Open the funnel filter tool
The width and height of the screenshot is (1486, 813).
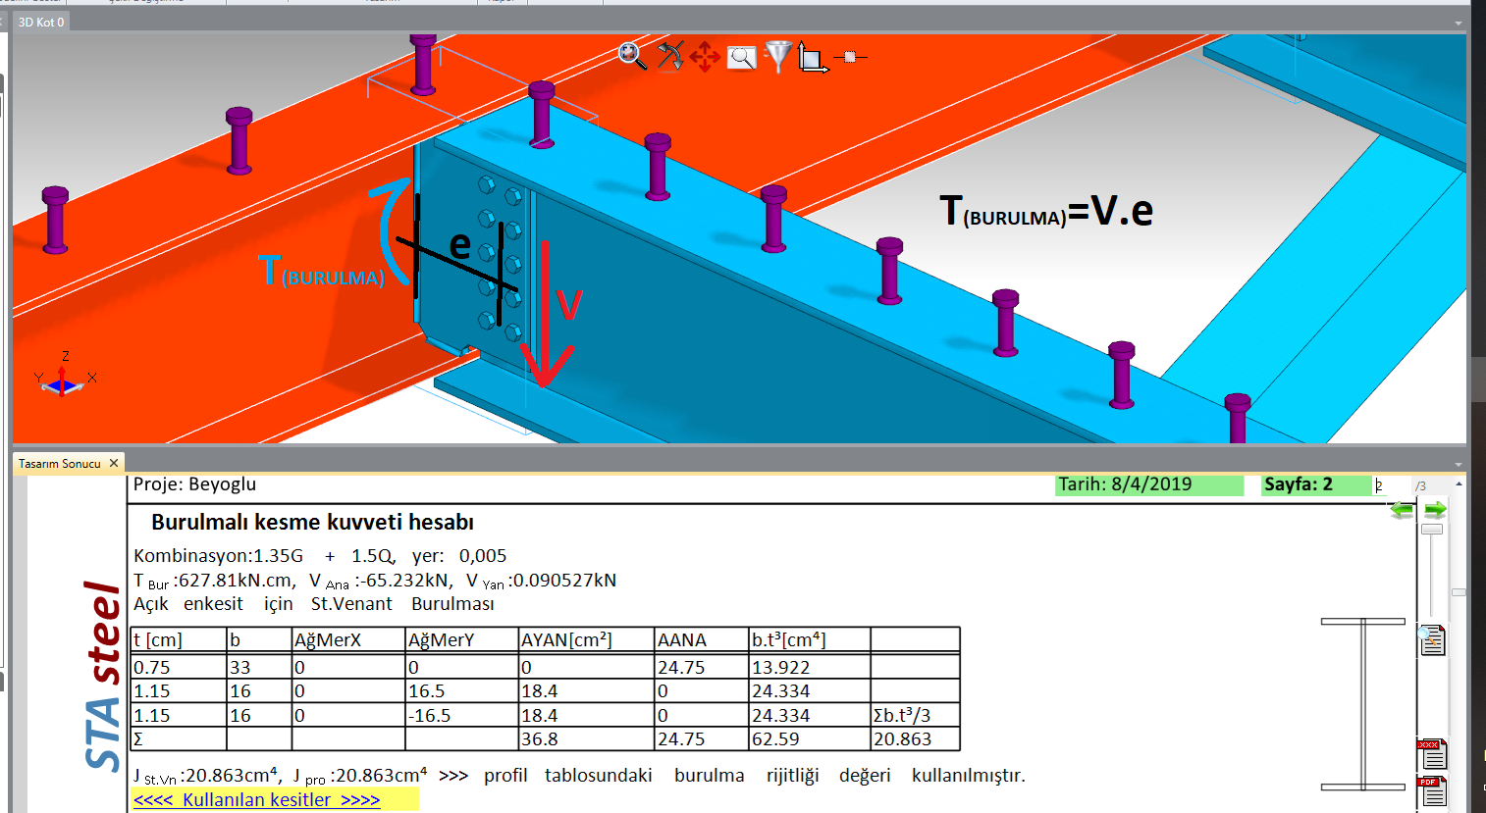[x=777, y=56]
